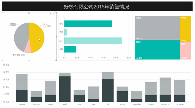Select September's dark column segment
This screenshot has width=195, height=108.
coord(137,100)
